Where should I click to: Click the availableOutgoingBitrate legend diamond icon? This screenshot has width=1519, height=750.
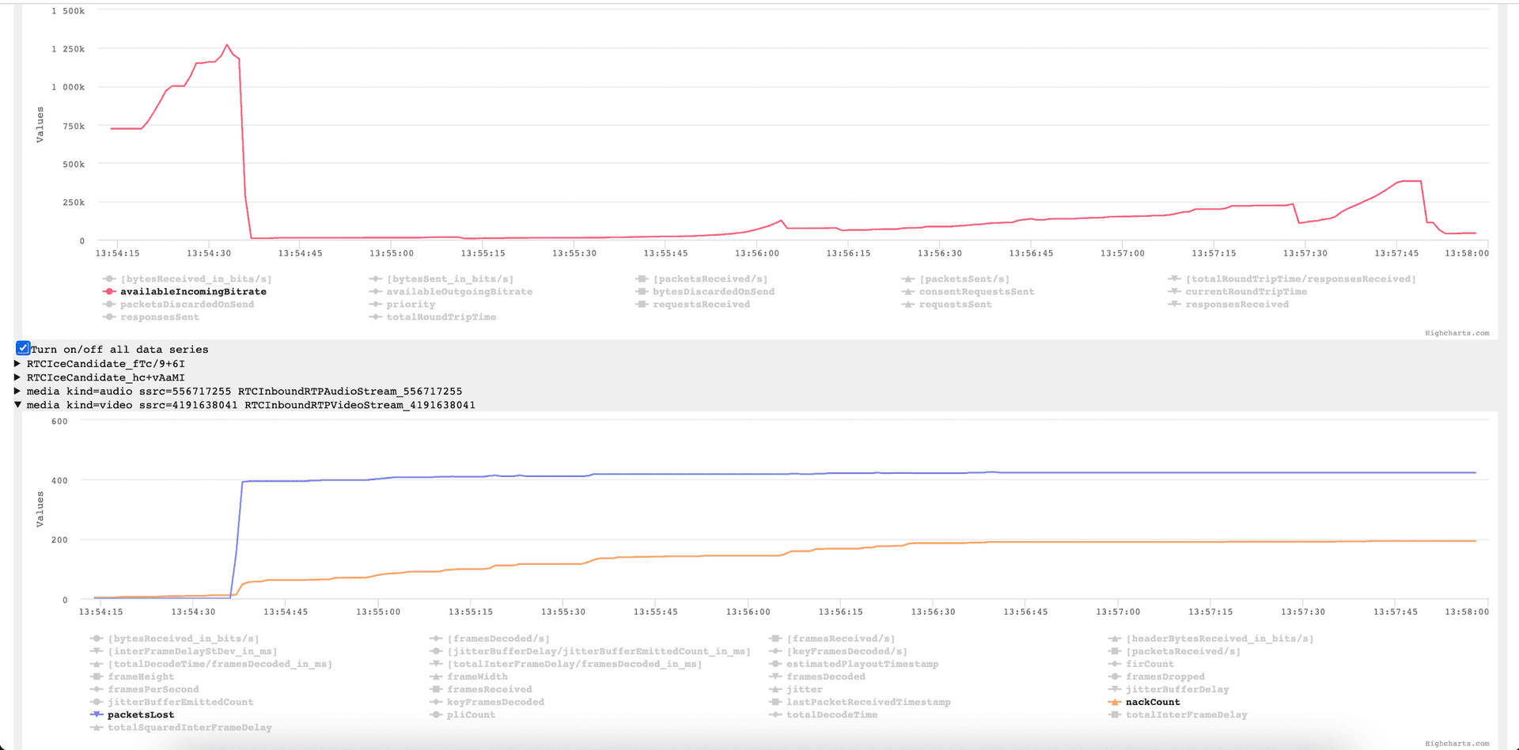(x=376, y=292)
